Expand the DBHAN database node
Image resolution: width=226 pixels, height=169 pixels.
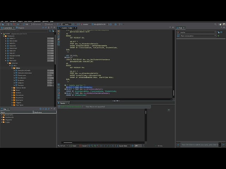point(6,51)
